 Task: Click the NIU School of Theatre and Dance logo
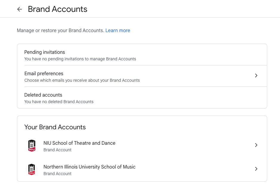[32, 146]
